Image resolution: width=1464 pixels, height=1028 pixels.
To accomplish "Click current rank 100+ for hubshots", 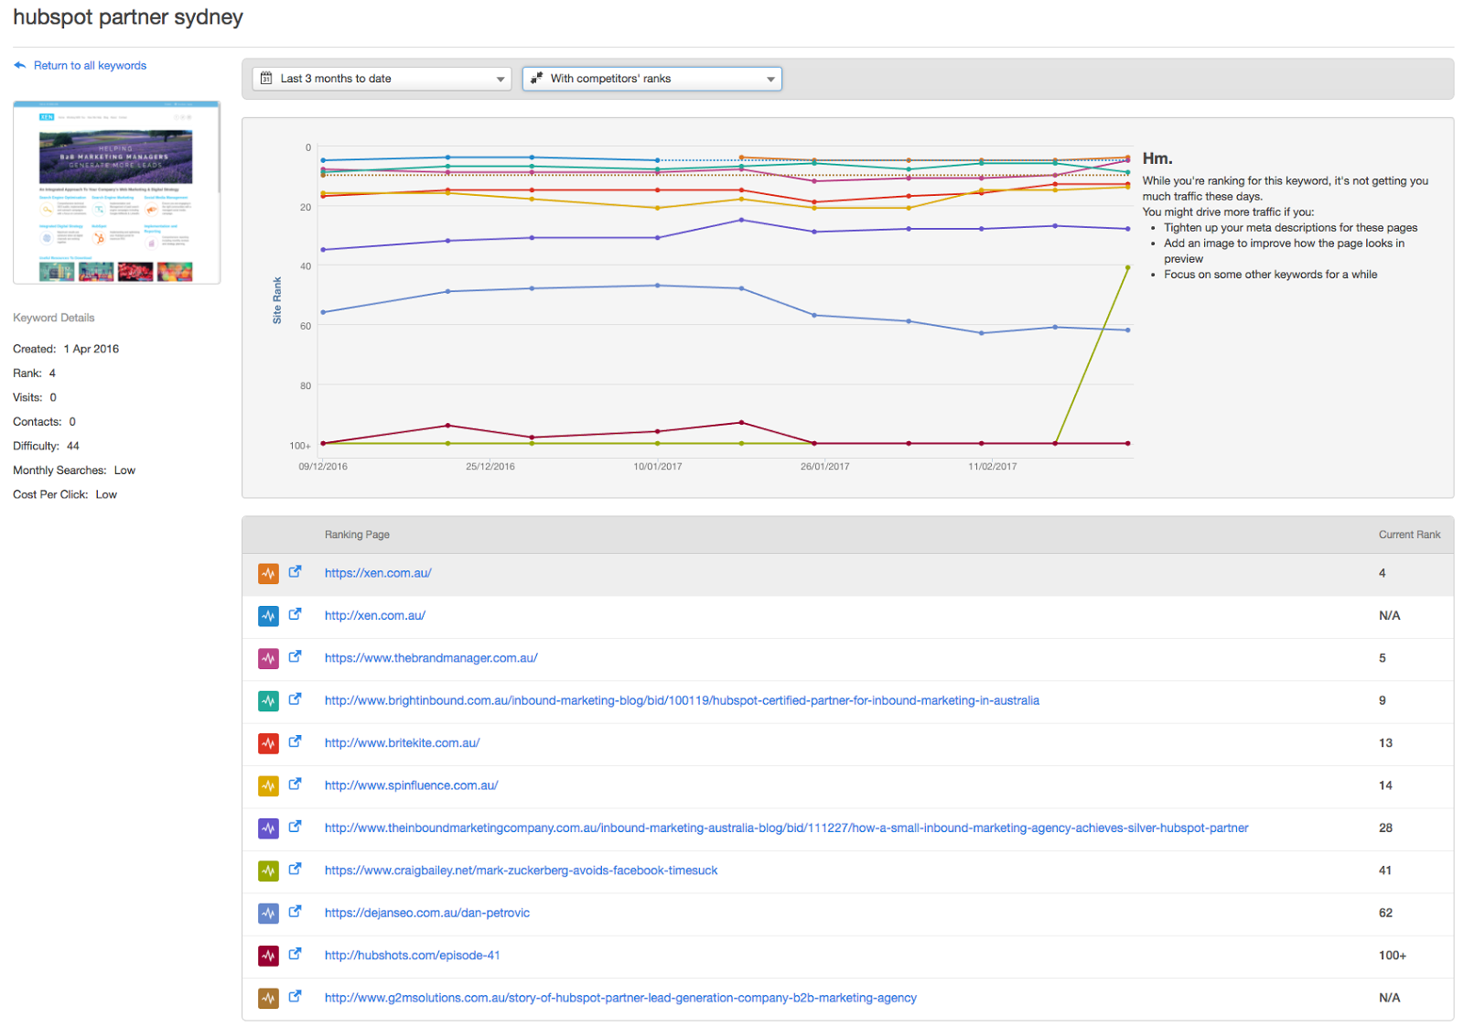I will (x=1392, y=956).
